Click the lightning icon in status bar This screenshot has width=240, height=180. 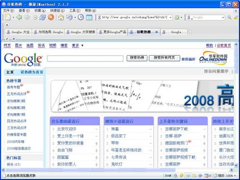tap(182, 175)
